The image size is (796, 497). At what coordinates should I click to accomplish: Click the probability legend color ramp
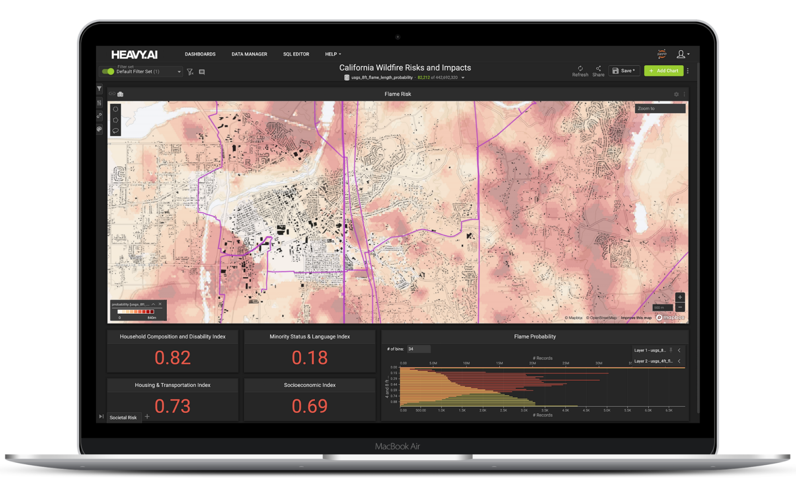[x=136, y=312]
